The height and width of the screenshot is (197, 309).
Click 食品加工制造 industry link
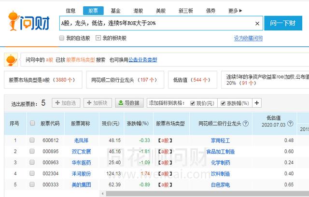coord(221,152)
